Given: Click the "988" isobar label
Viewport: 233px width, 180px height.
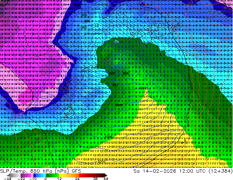Looking at the screenshot, I should [126, 73].
